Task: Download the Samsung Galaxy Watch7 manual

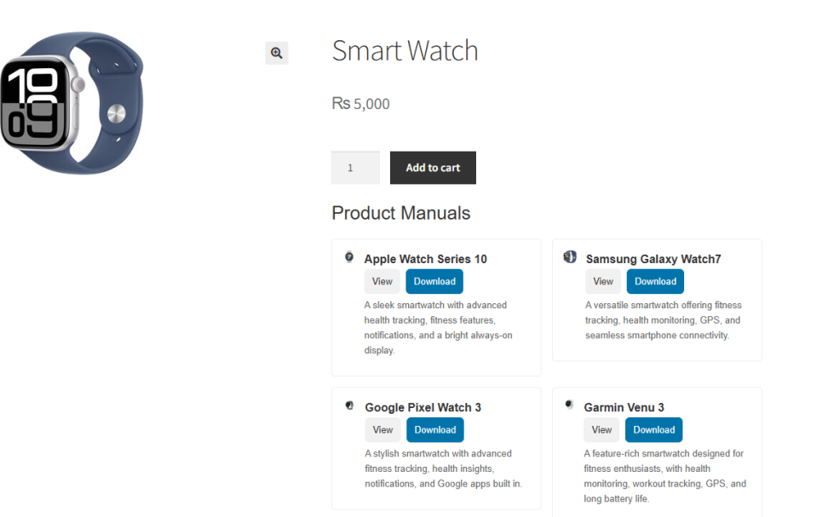Action: (x=655, y=281)
